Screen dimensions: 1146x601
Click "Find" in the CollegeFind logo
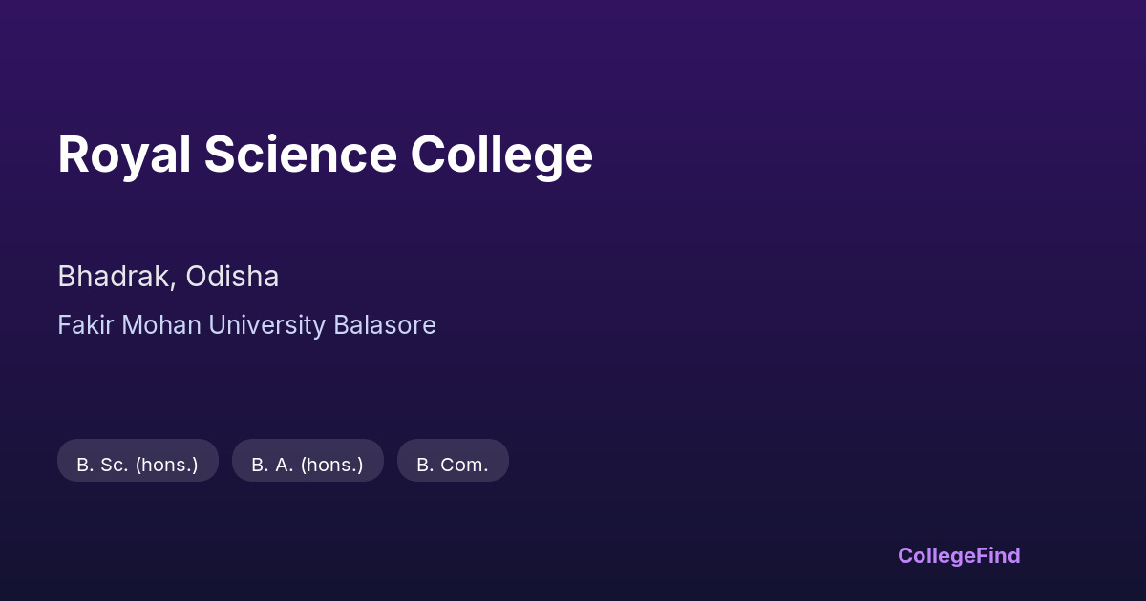click(999, 555)
